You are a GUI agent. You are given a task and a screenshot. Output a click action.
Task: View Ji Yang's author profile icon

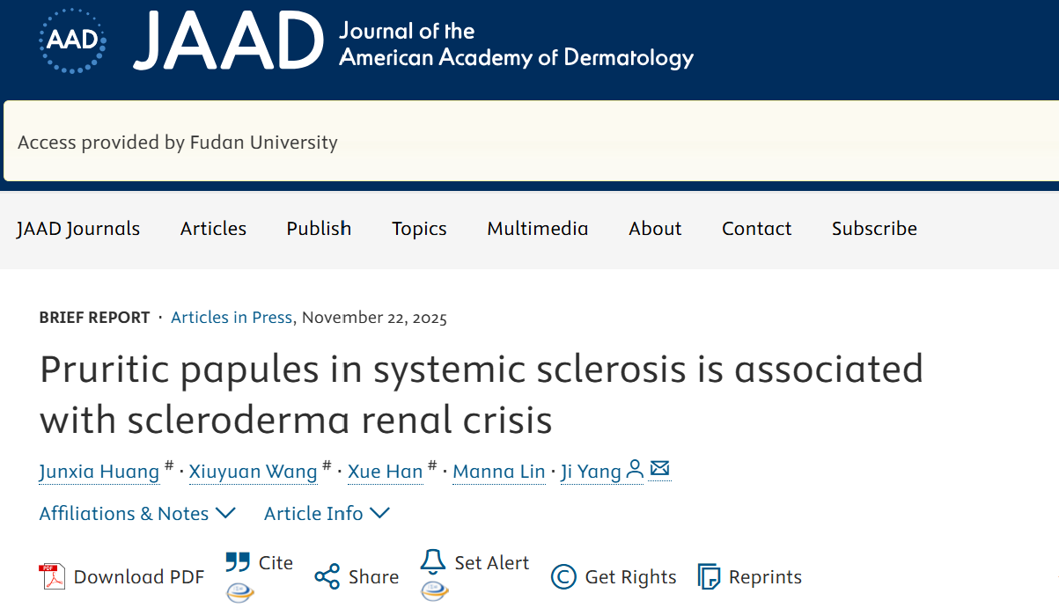635,471
